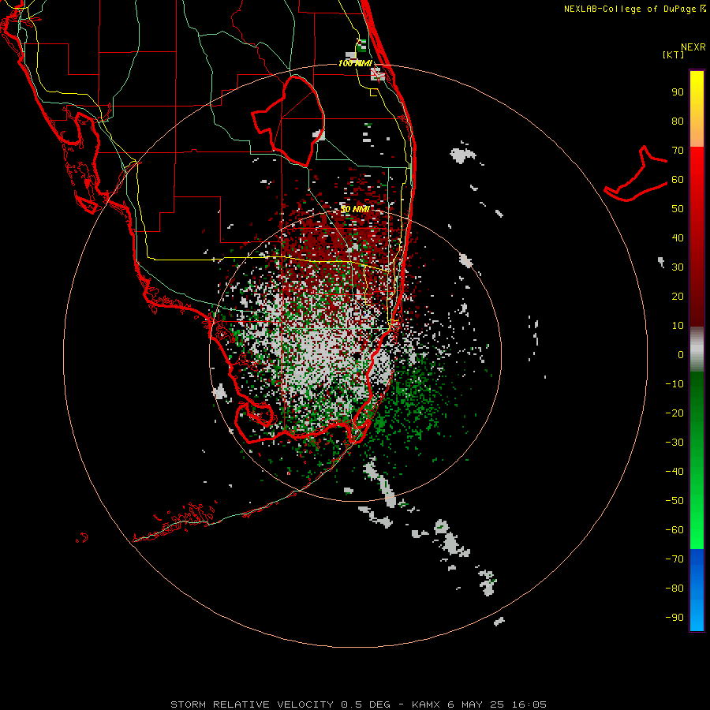Click the NEXLAB-College of DuPage title text

tap(635, 9)
